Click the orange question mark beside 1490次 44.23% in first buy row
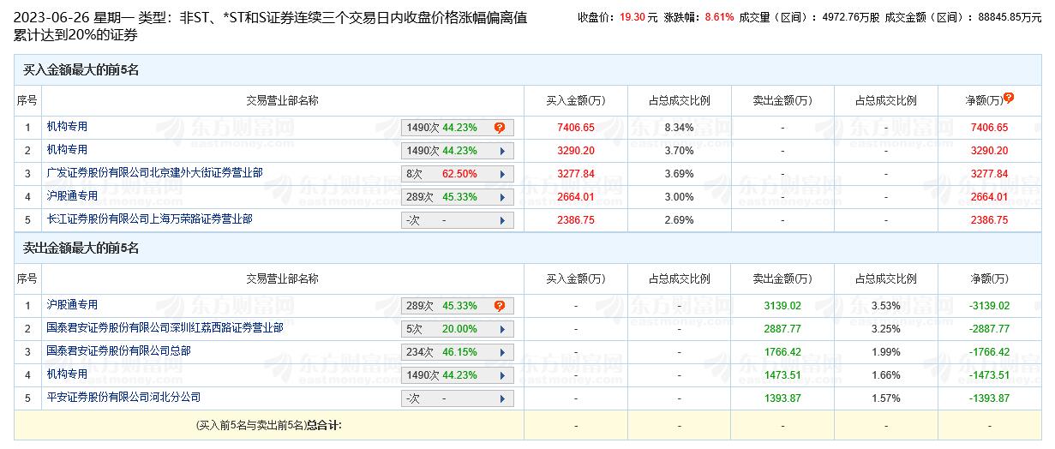Viewport: 1055px width, 449px height. pyautogui.click(x=500, y=128)
